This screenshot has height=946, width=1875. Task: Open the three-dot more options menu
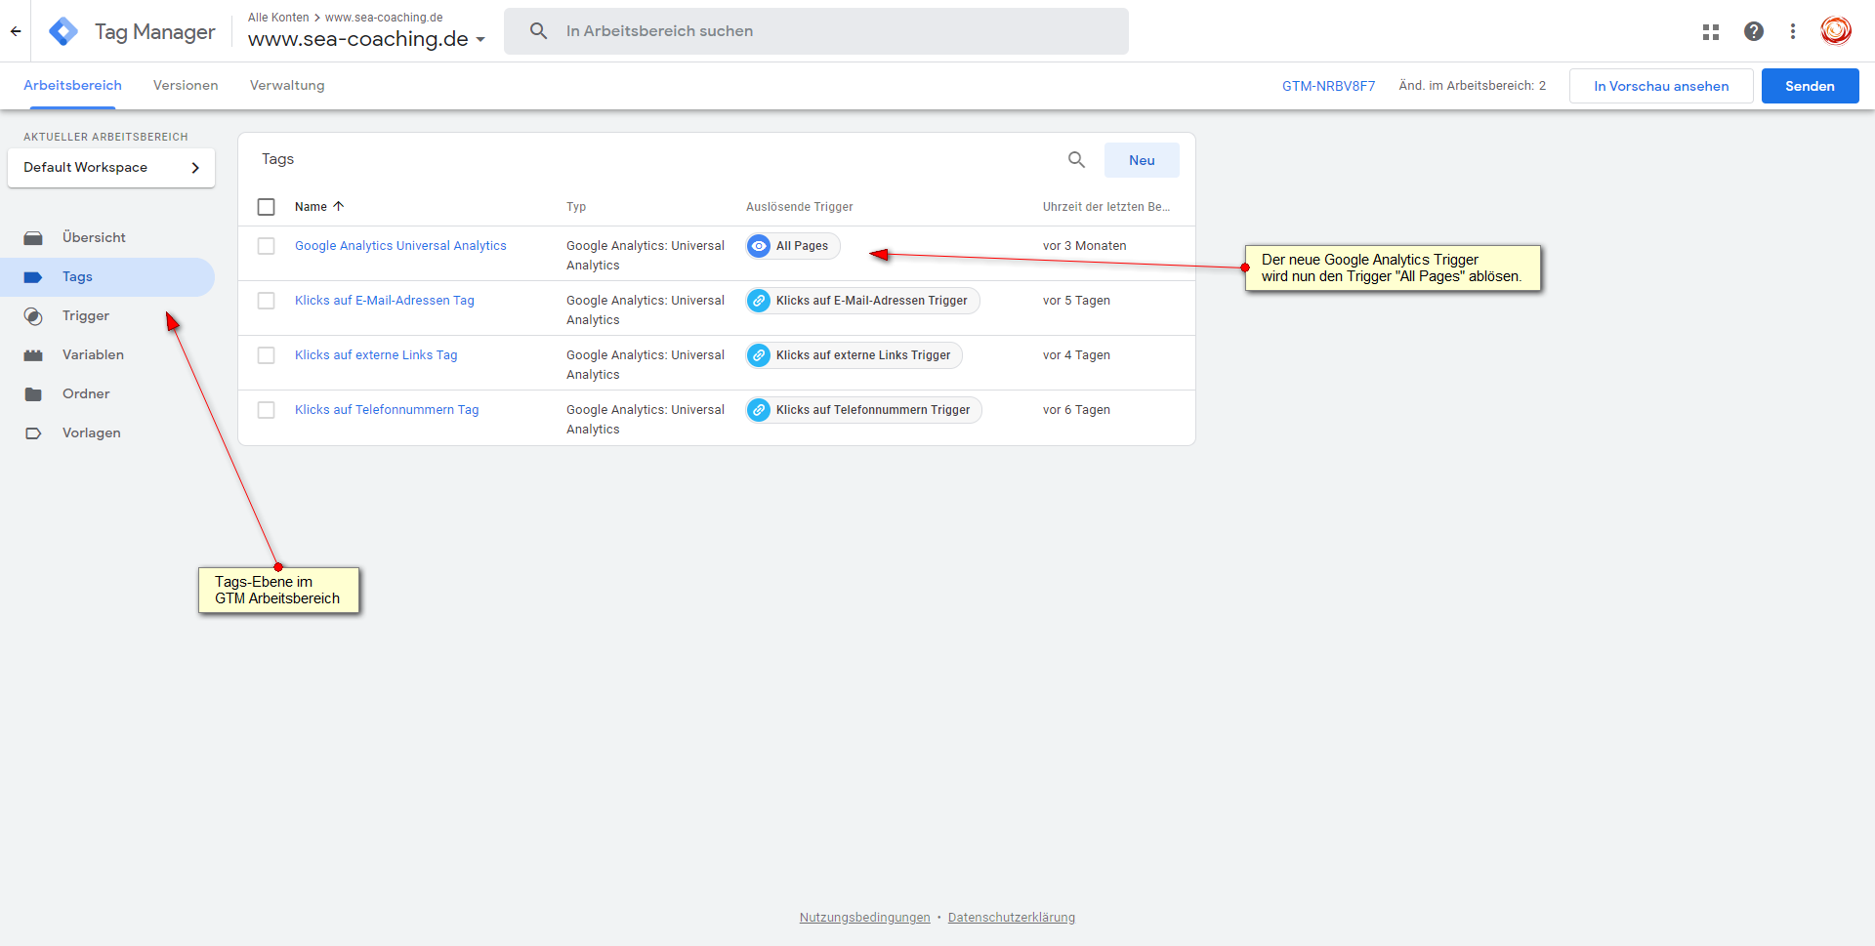pos(1793,31)
